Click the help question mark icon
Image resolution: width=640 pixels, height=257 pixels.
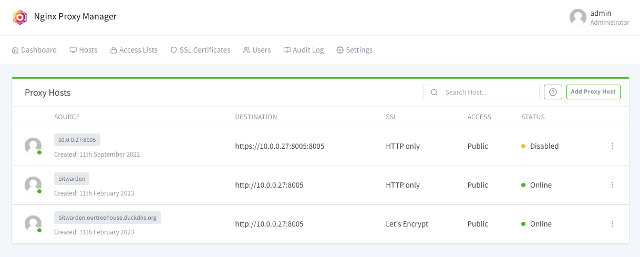click(x=553, y=92)
